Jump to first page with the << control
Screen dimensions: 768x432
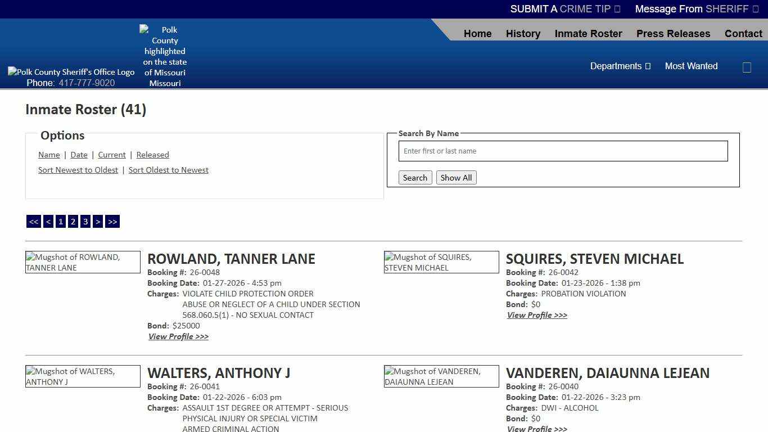[x=33, y=221]
